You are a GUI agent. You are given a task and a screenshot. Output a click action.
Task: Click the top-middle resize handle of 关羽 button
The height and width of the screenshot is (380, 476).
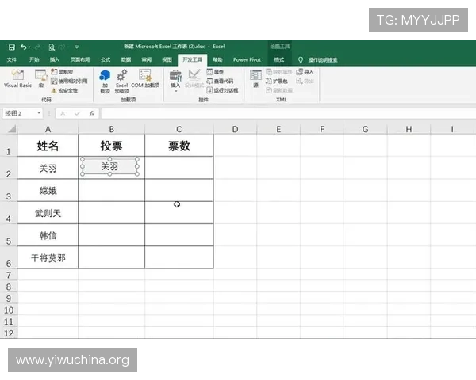click(109, 159)
